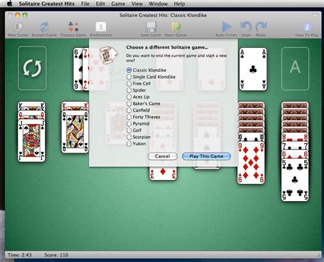Choose the Spider radio button
Image resolution: width=324 pixels, height=262 pixels.
point(129,90)
